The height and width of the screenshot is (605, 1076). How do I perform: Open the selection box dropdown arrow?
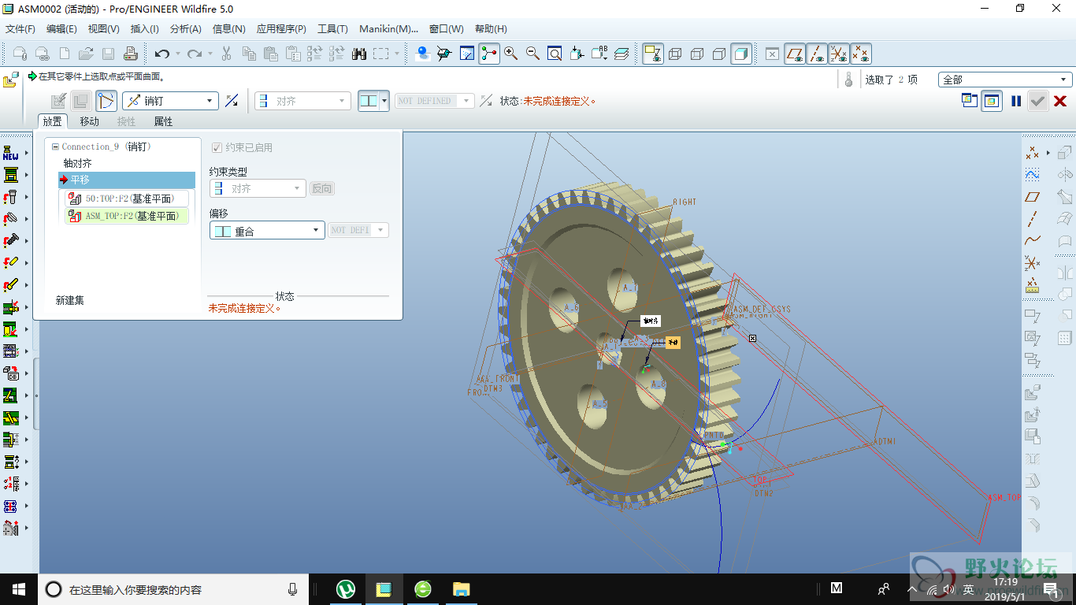[x=396, y=54]
